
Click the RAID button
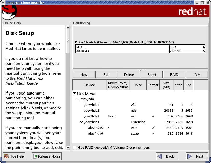[x=174, y=74]
